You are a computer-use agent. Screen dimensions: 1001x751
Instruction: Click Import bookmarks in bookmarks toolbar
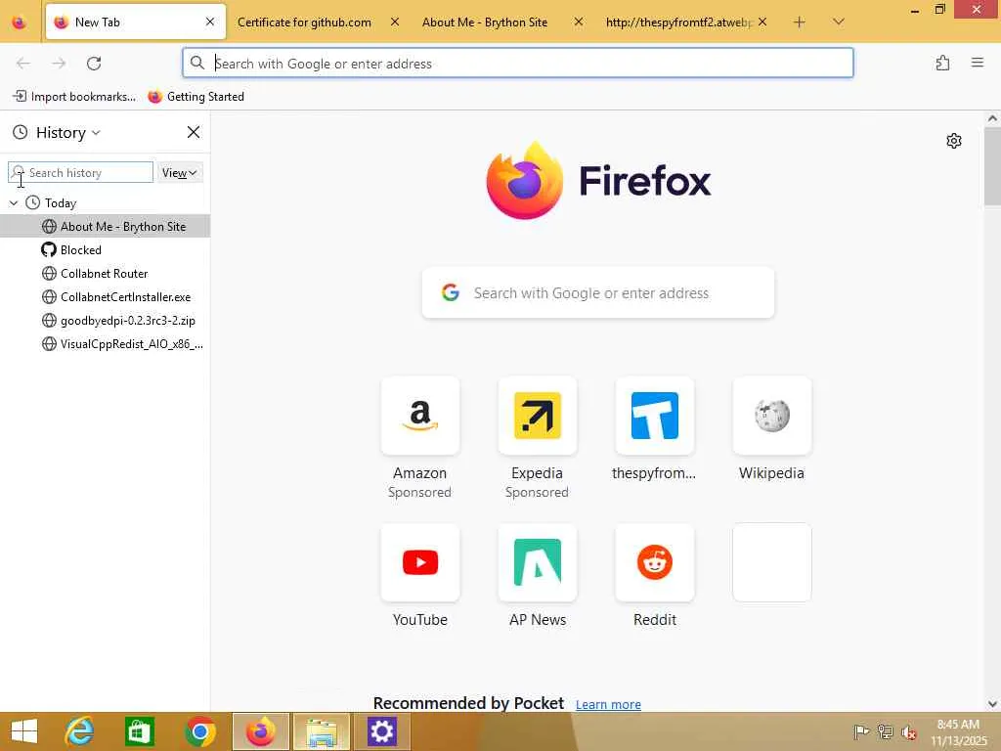click(74, 97)
